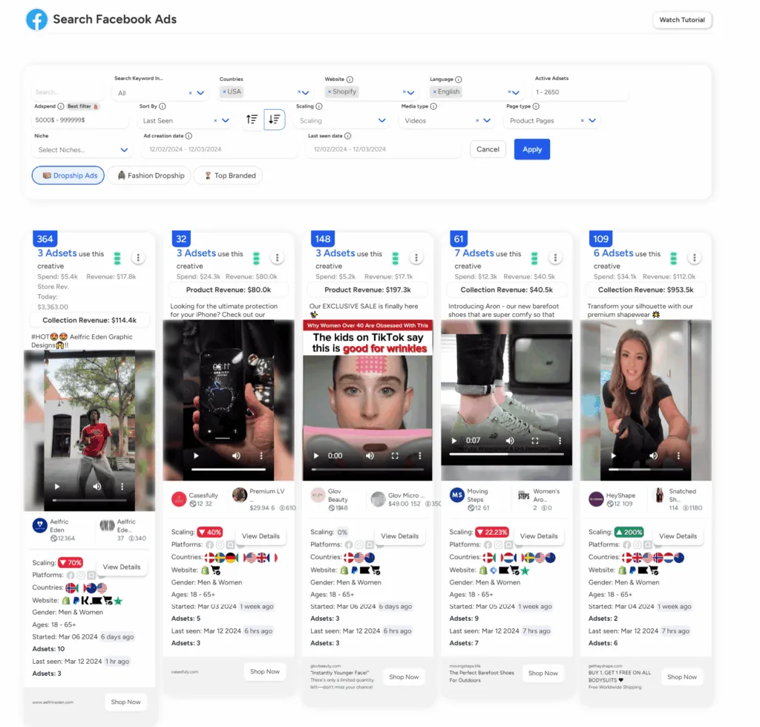Enter fullscreen on the Glov Beauty video
This screenshot has height=727, width=760.
tap(395, 456)
